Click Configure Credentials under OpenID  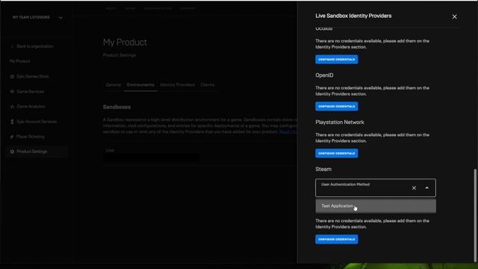click(337, 106)
